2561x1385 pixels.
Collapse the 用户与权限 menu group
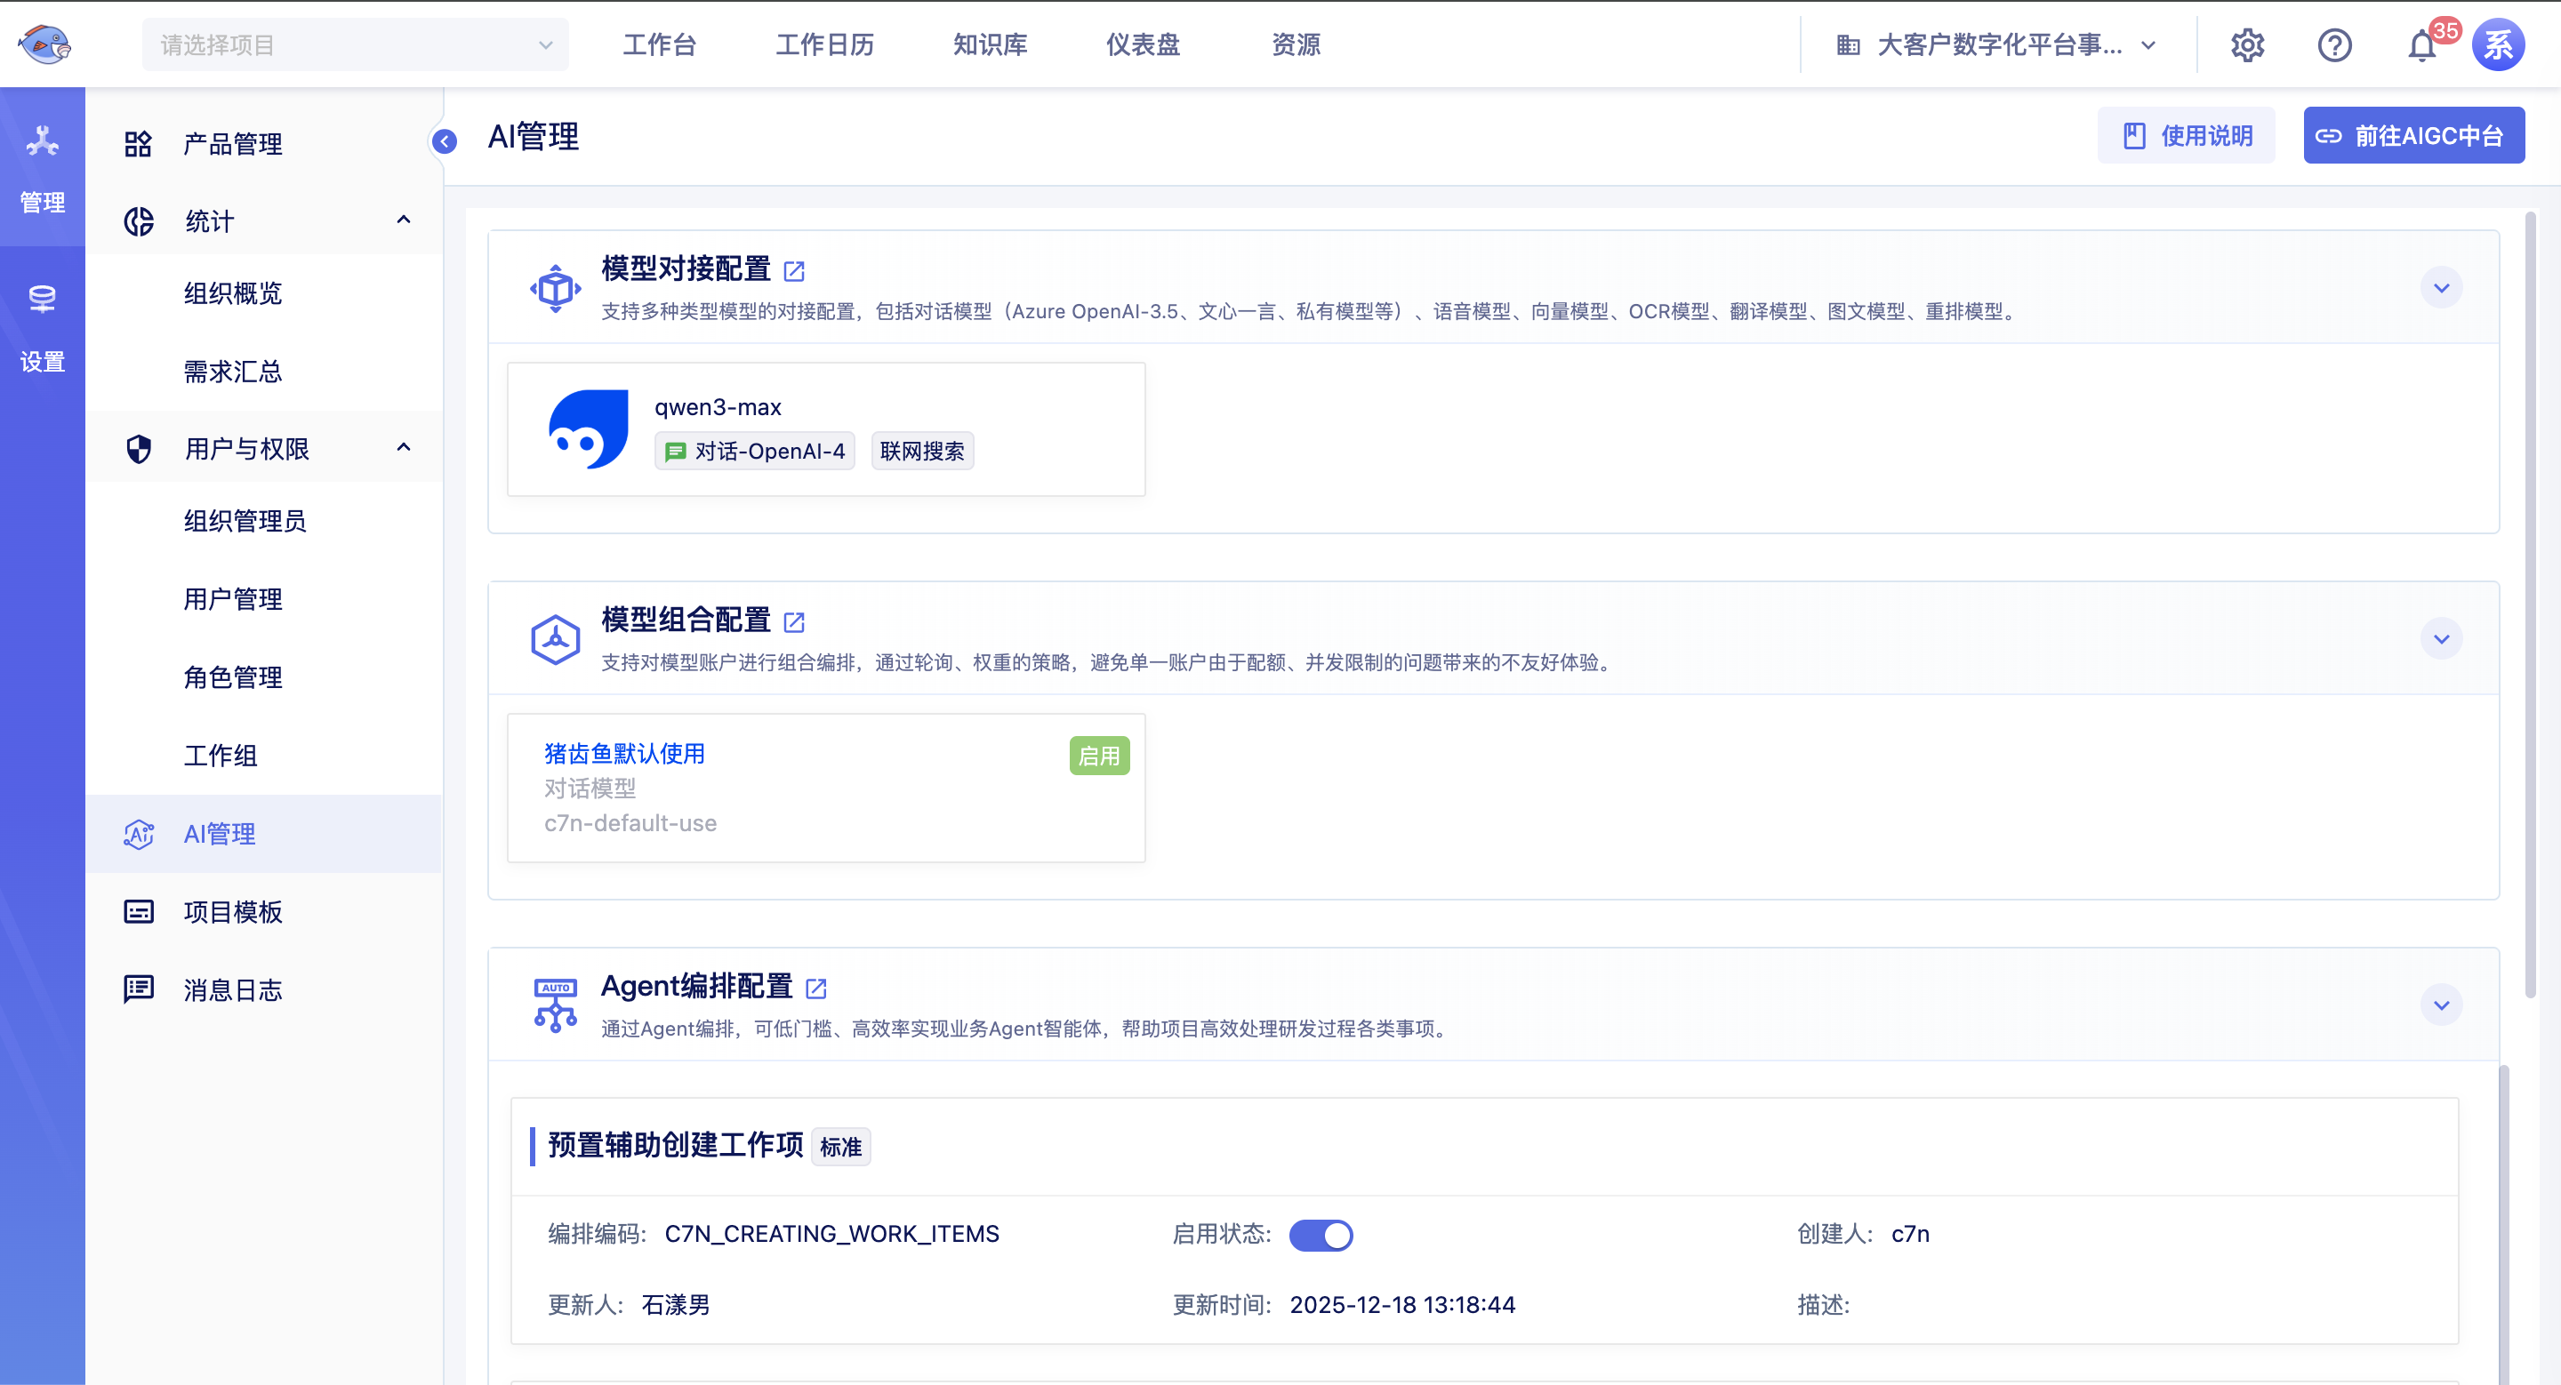pyautogui.click(x=404, y=448)
